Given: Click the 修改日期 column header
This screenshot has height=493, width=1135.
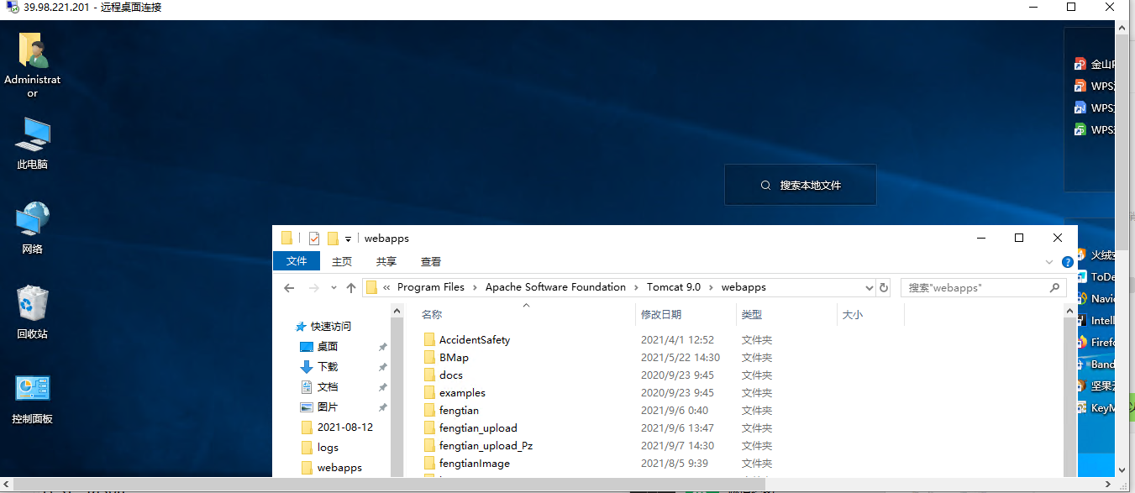Looking at the screenshot, I should (x=661, y=314).
